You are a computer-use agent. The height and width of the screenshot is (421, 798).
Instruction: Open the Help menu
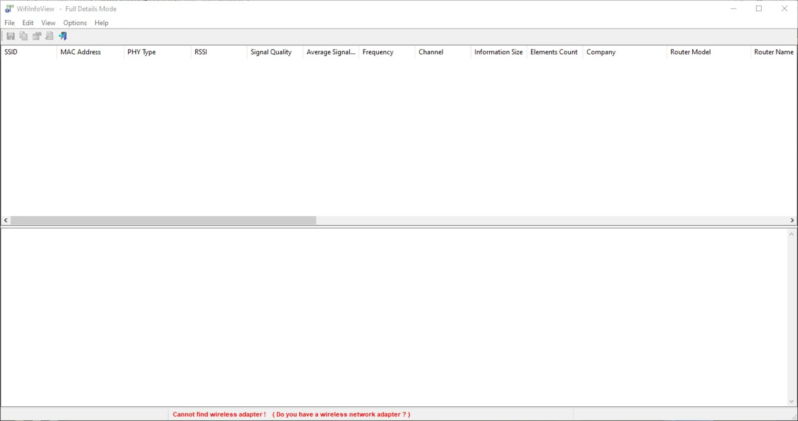[102, 23]
